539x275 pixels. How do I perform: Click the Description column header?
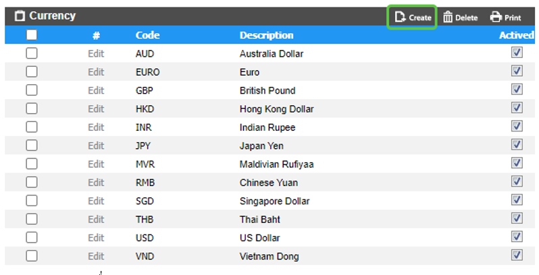pos(266,35)
